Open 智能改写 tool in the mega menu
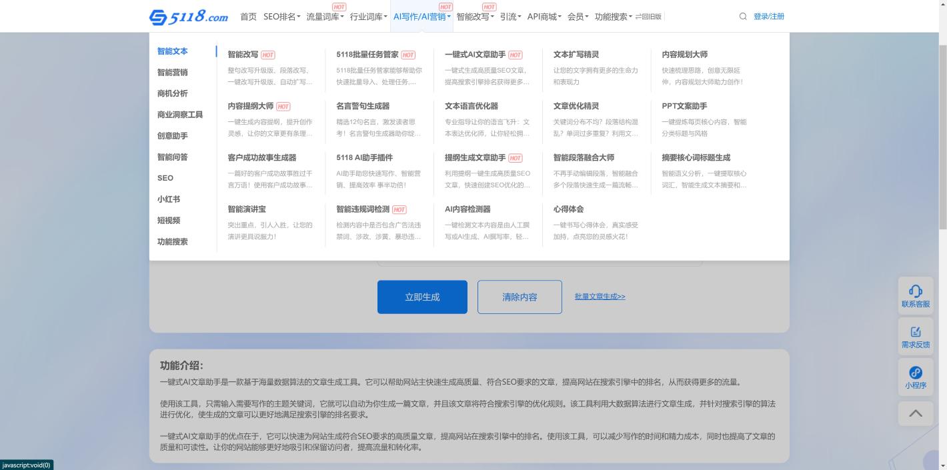Viewport: 947px width, 470px height. [x=243, y=55]
